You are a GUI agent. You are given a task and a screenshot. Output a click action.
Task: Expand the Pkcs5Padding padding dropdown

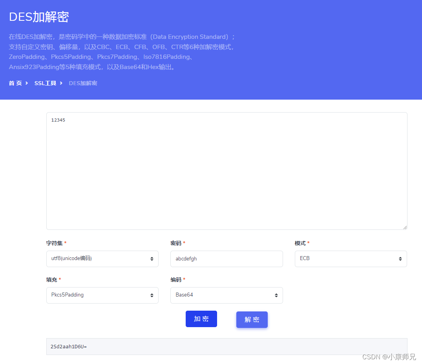pyautogui.click(x=102, y=295)
